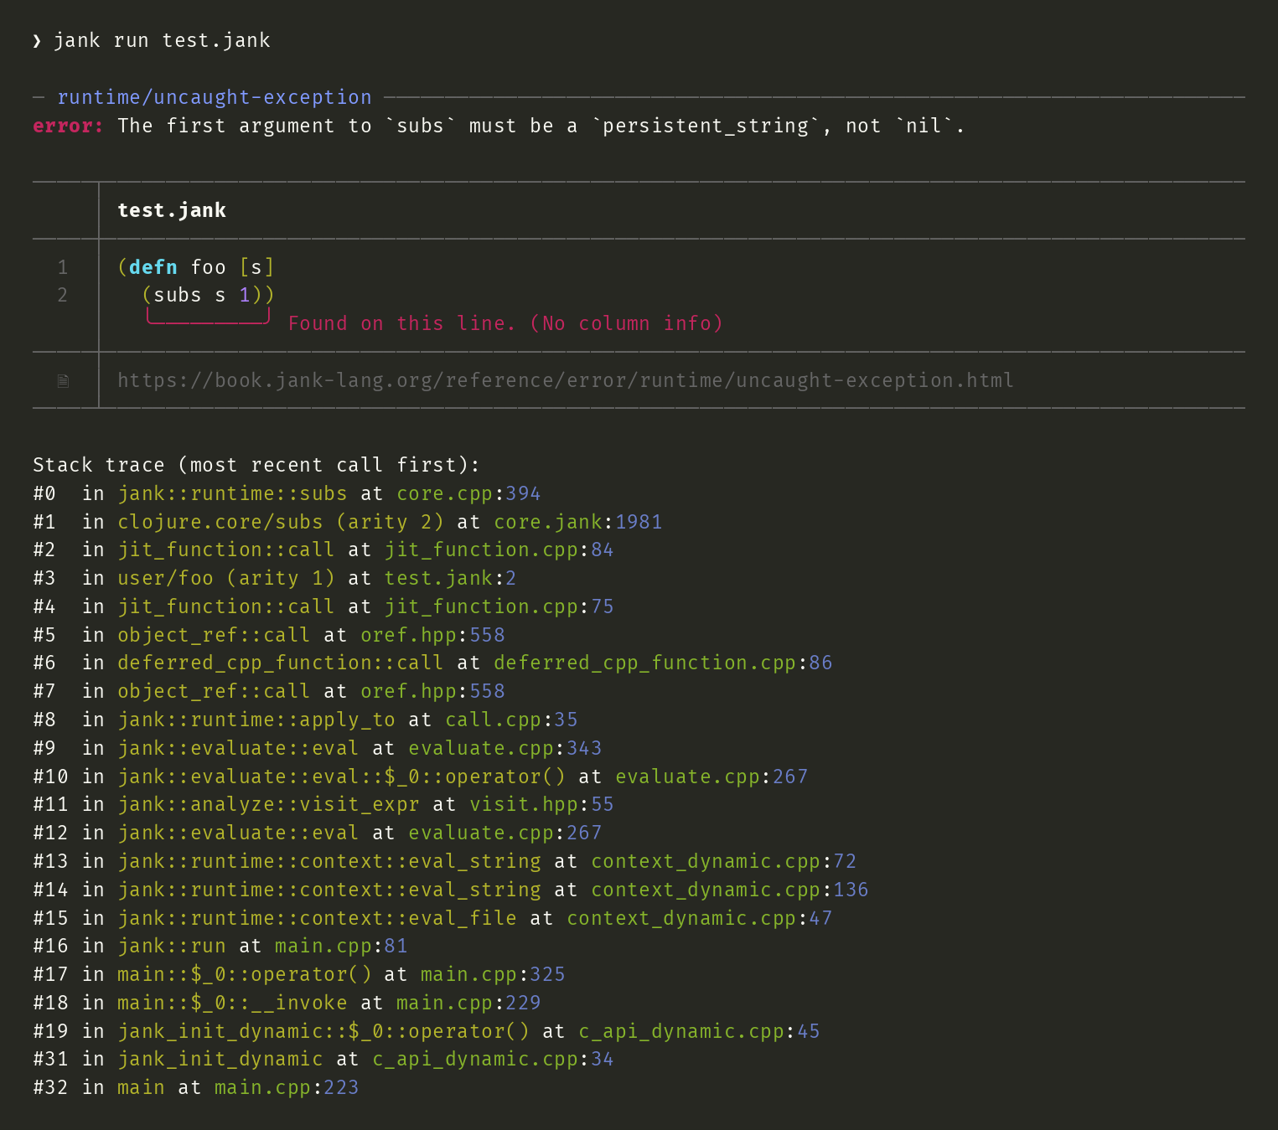Click the runtime/uncaught-exception error heading

tap(215, 97)
